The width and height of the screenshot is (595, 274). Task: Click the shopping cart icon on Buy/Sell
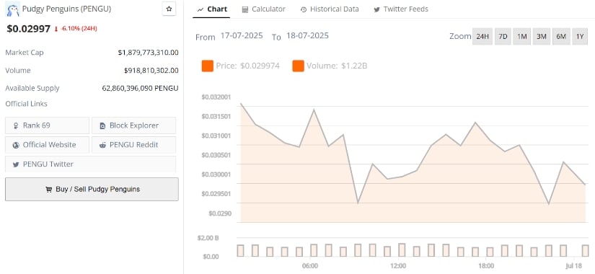(x=48, y=190)
